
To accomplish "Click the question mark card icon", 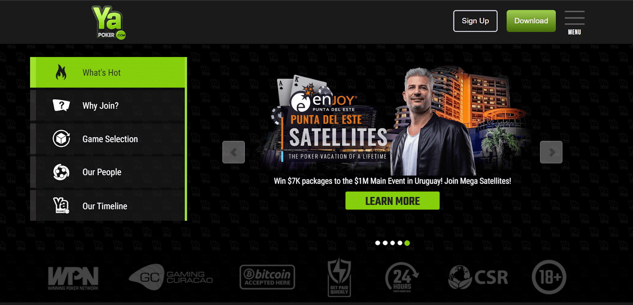I will point(61,105).
